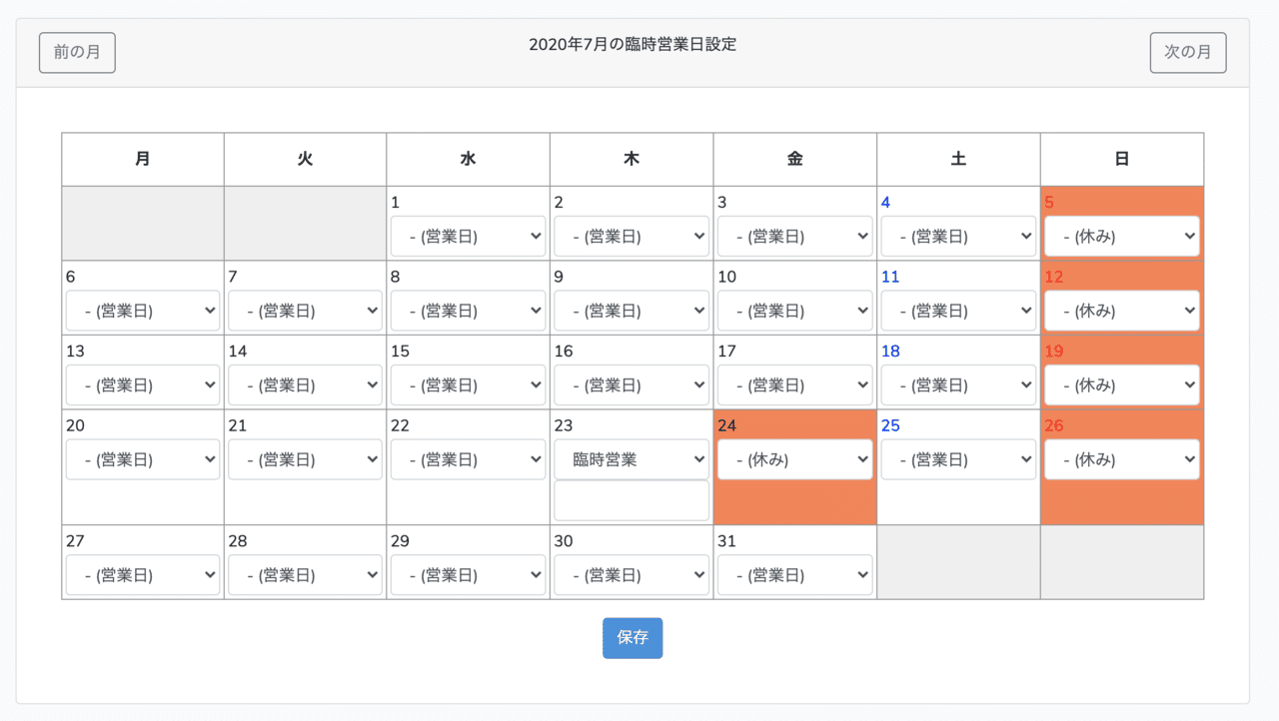This screenshot has width=1279, height=721.
Task: Expand the dropdown for day 27
Action: tap(143, 575)
